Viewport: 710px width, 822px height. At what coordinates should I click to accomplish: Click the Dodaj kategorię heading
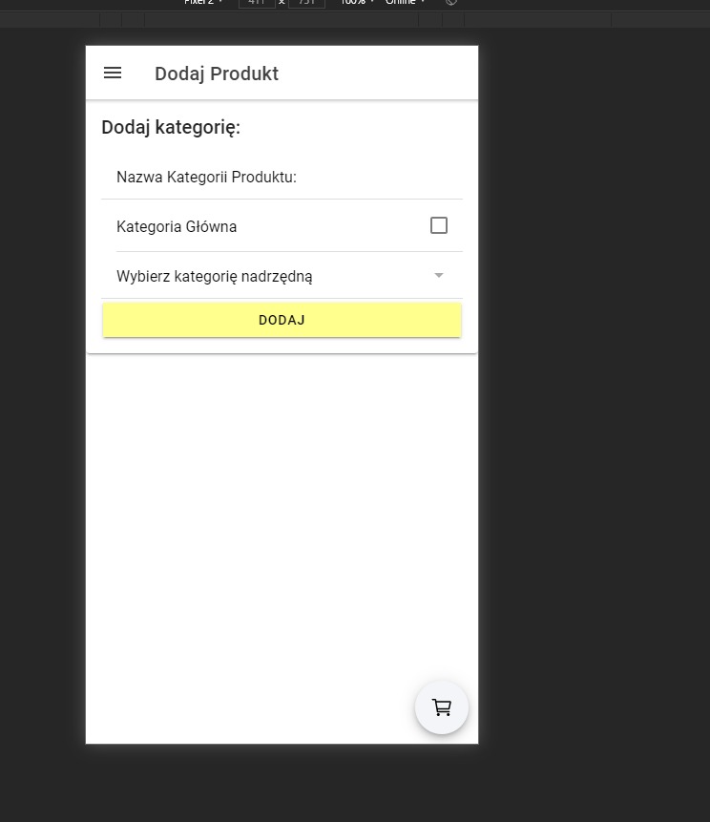coord(171,128)
